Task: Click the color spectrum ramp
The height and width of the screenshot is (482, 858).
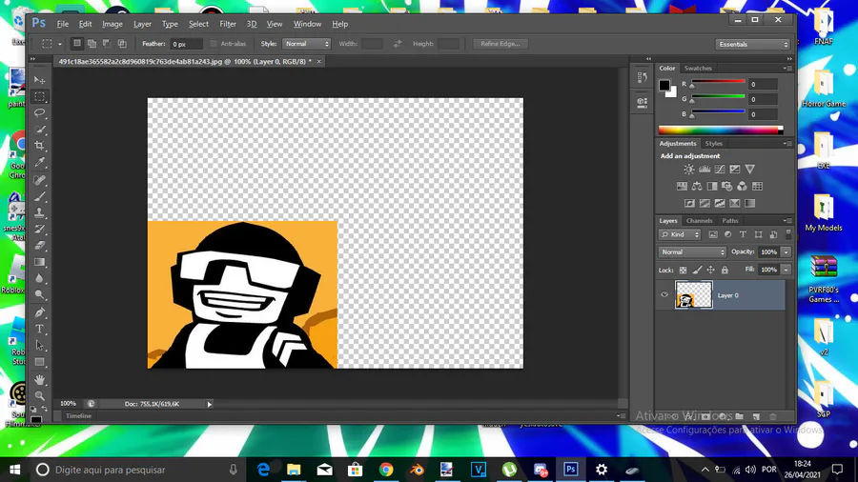Action: point(721,131)
